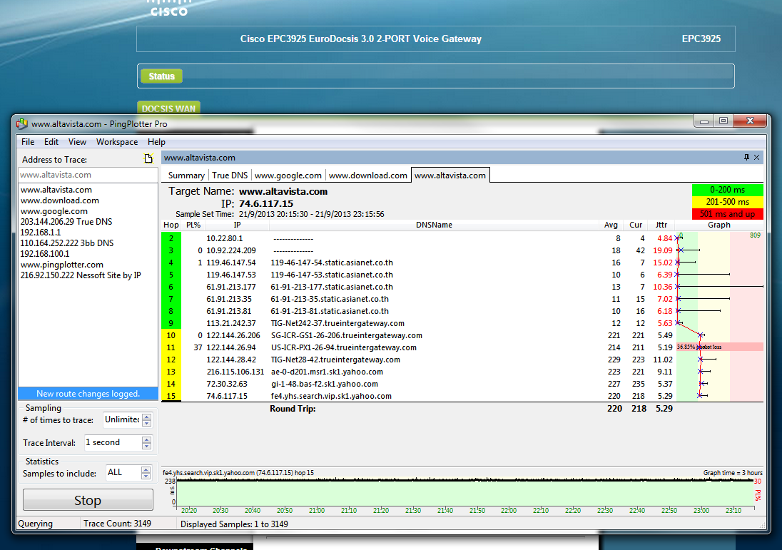Screen dimensions: 782x550
Task: Click the 22:00 mark on the time graph
Action: tap(509, 510)
